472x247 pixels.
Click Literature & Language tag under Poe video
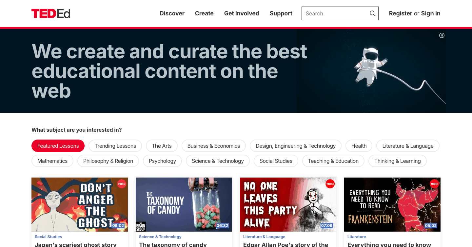point(264,237)
